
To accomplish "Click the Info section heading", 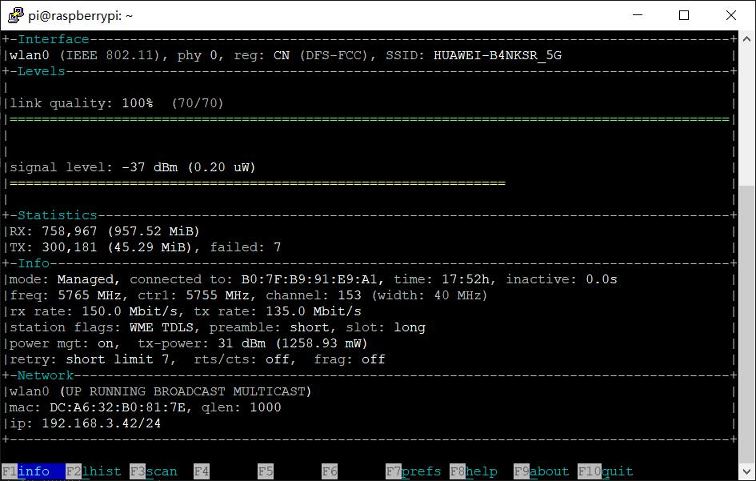I will click(x=34, y=263).
